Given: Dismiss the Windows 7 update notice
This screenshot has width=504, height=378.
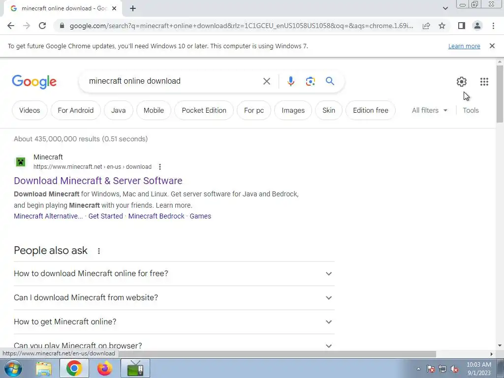Looking at the screenshot, I should tap(492, 46).
